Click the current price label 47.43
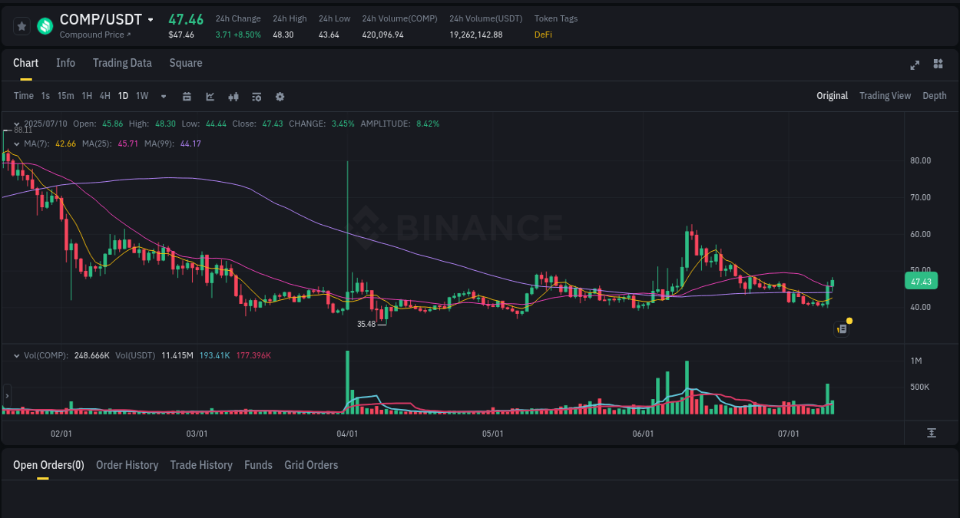Image resolution: width=960 pixels, height=518 pixels. click(921, 281)
